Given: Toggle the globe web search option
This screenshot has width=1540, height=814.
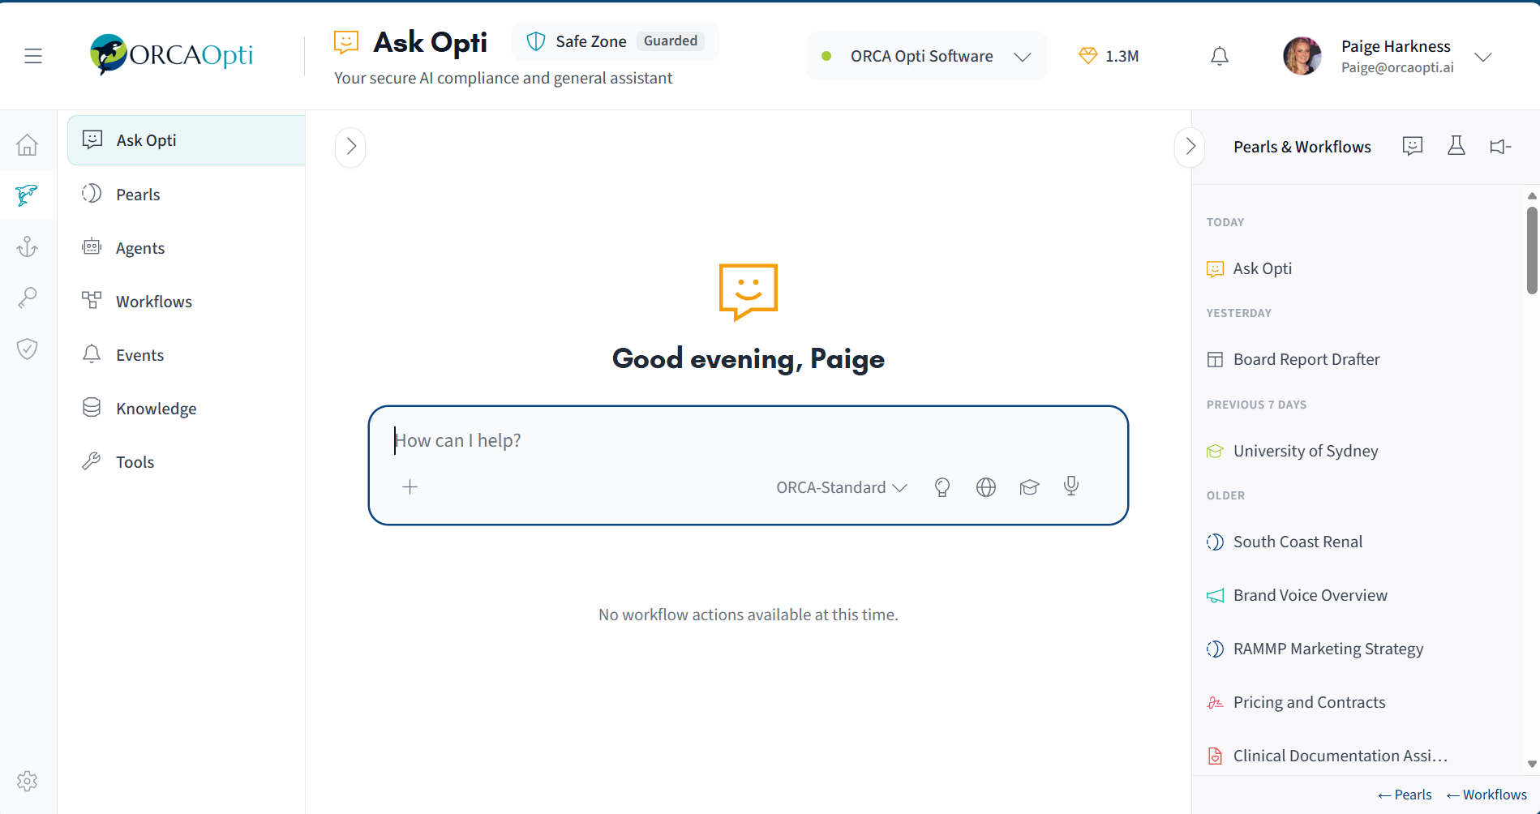Looking at the screenshot, I should tap(986, 486).
